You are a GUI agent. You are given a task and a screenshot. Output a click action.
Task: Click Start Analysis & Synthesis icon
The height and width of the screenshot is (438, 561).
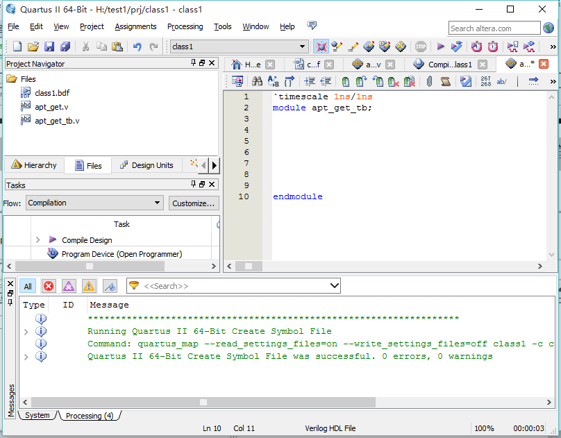(x=457, y=47)
